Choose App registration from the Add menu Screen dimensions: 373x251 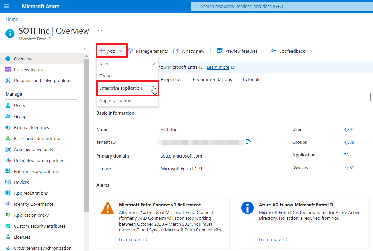pos(115,100)
